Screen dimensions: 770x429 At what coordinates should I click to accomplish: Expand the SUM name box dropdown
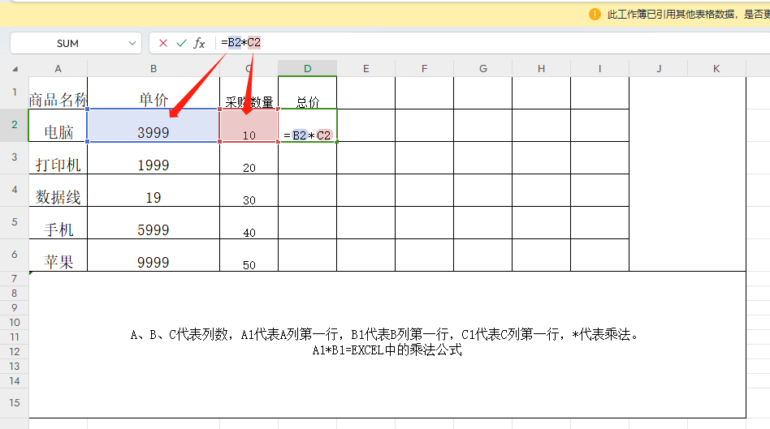click(132, 43)
